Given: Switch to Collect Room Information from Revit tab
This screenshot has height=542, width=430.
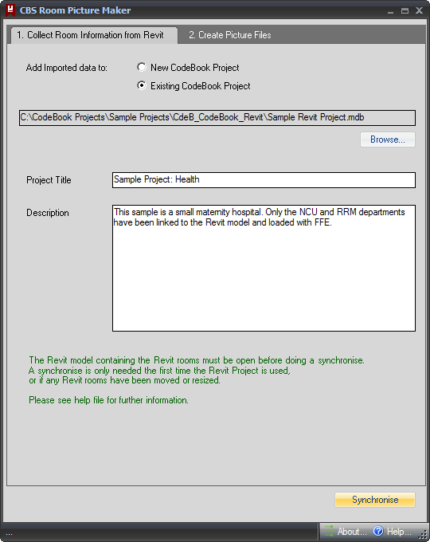Looking at the screenshot, I should [94, 35].
